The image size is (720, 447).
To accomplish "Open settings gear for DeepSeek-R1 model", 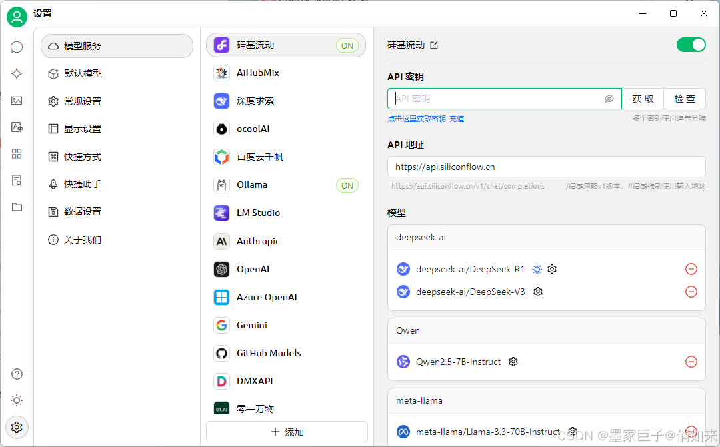I will click(552, 269).
